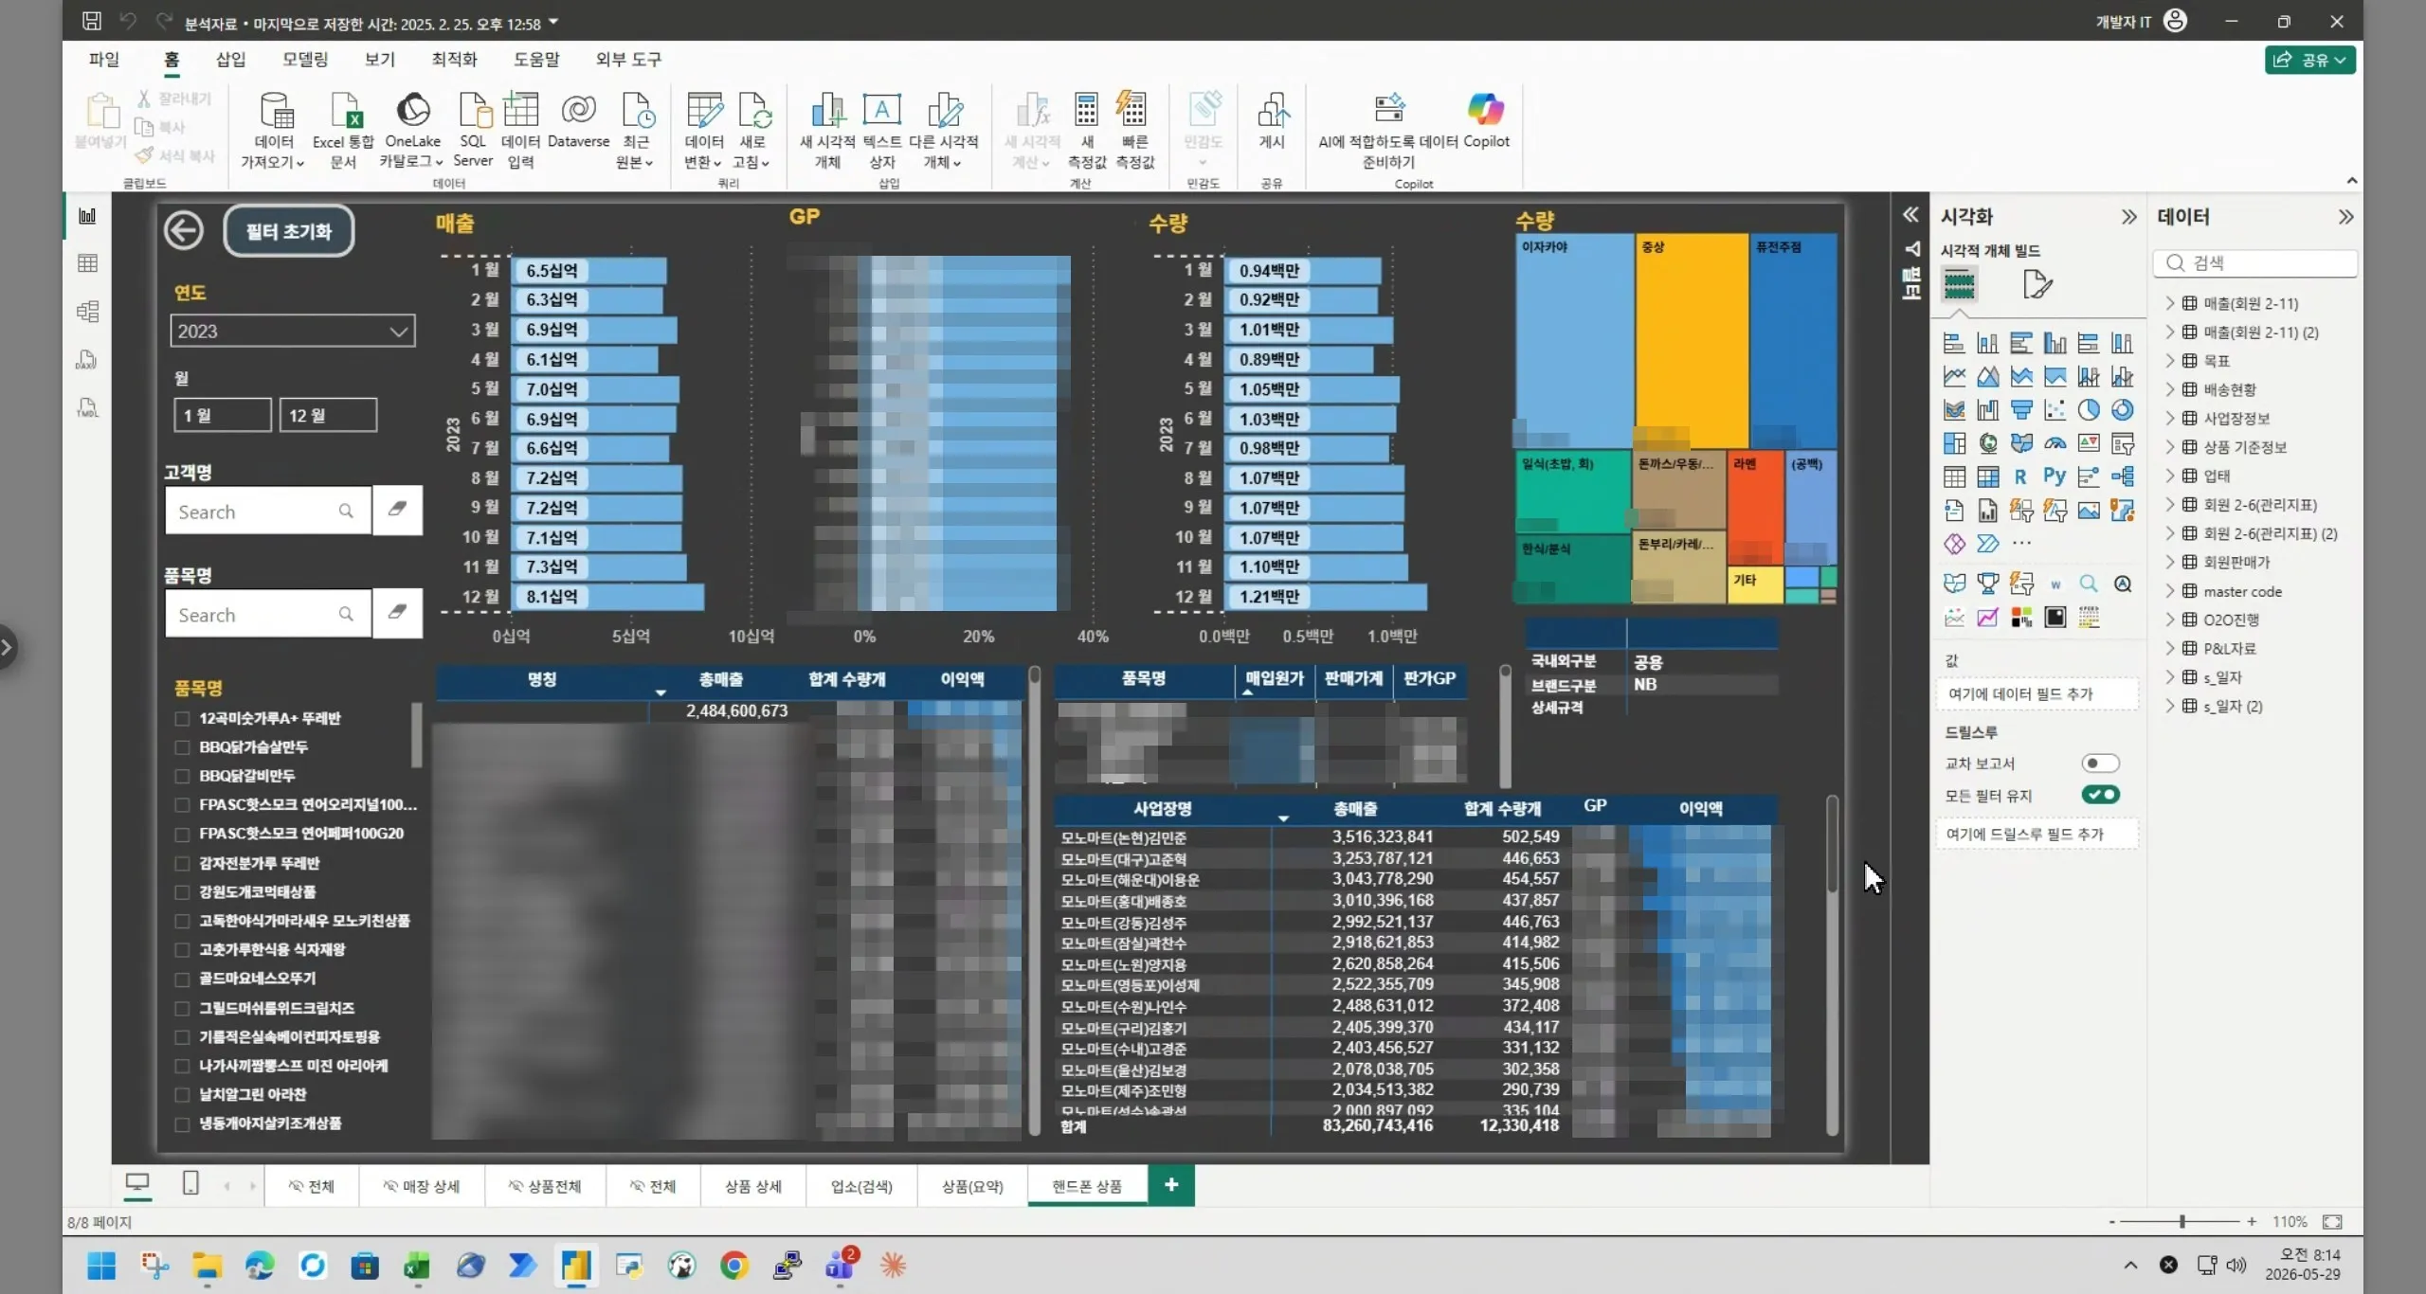
Task: Expand the 배송현황 table
Action: [2169, 389]
